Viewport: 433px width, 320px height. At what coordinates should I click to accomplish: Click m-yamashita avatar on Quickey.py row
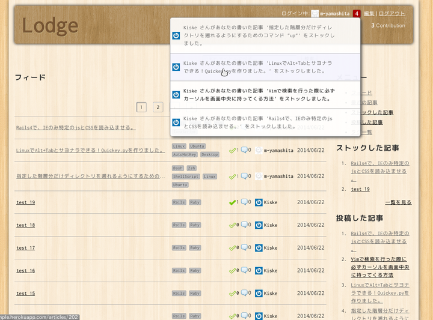click(259, 151)
